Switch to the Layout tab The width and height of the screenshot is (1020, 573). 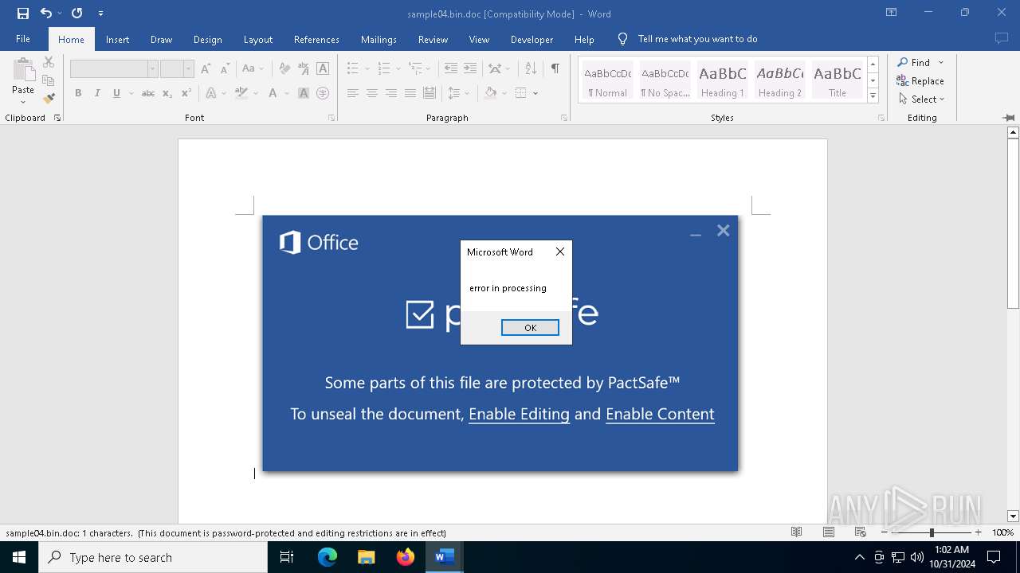(x=258, y=39)
